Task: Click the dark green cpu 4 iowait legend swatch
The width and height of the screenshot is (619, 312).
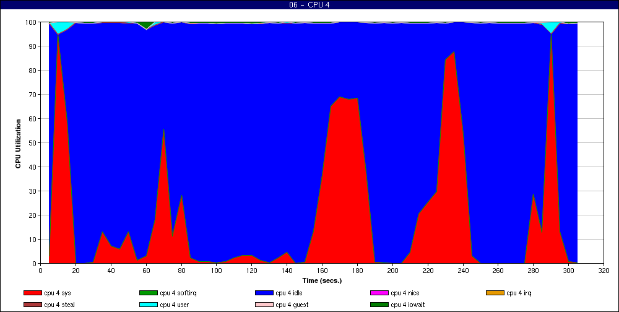Action: 379,305
